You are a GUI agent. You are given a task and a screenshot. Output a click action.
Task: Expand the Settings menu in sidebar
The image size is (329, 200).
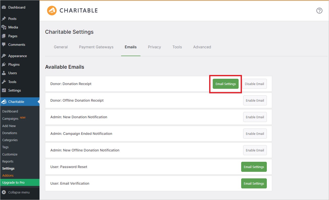click(4, 90)
